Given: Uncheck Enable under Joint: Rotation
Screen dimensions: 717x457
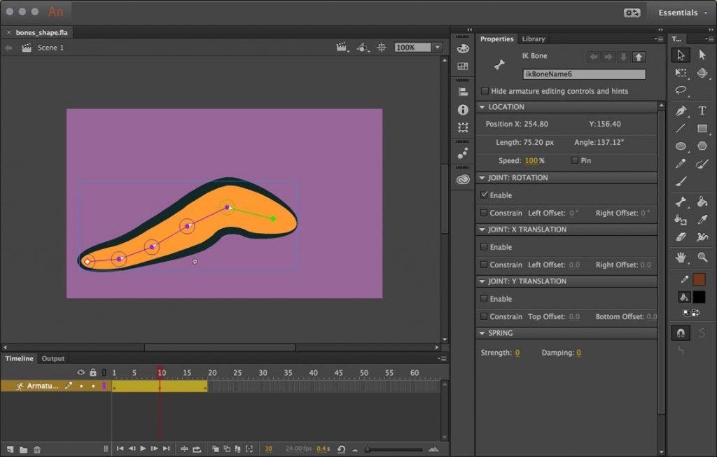Looking at the screenshot, I should pyautogui.click(x=485, y=195).
